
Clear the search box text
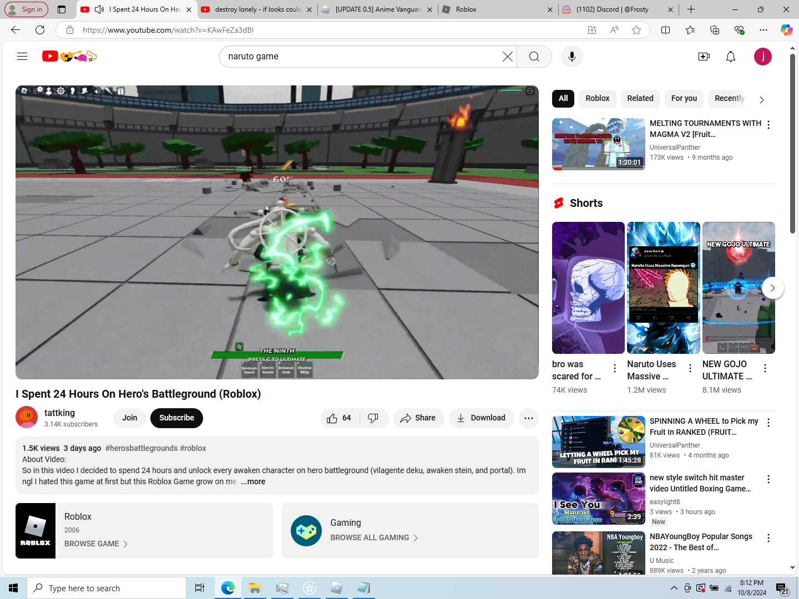[x=507, y=57]
